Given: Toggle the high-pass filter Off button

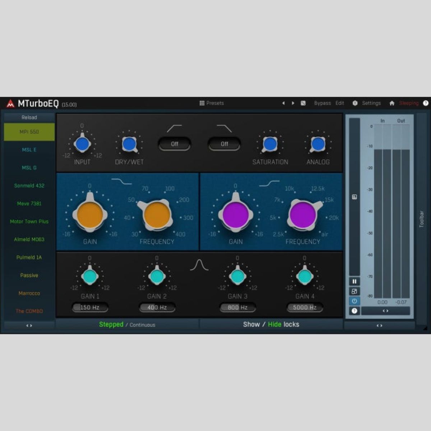Looking at the screenshot, I should (175, 144).
